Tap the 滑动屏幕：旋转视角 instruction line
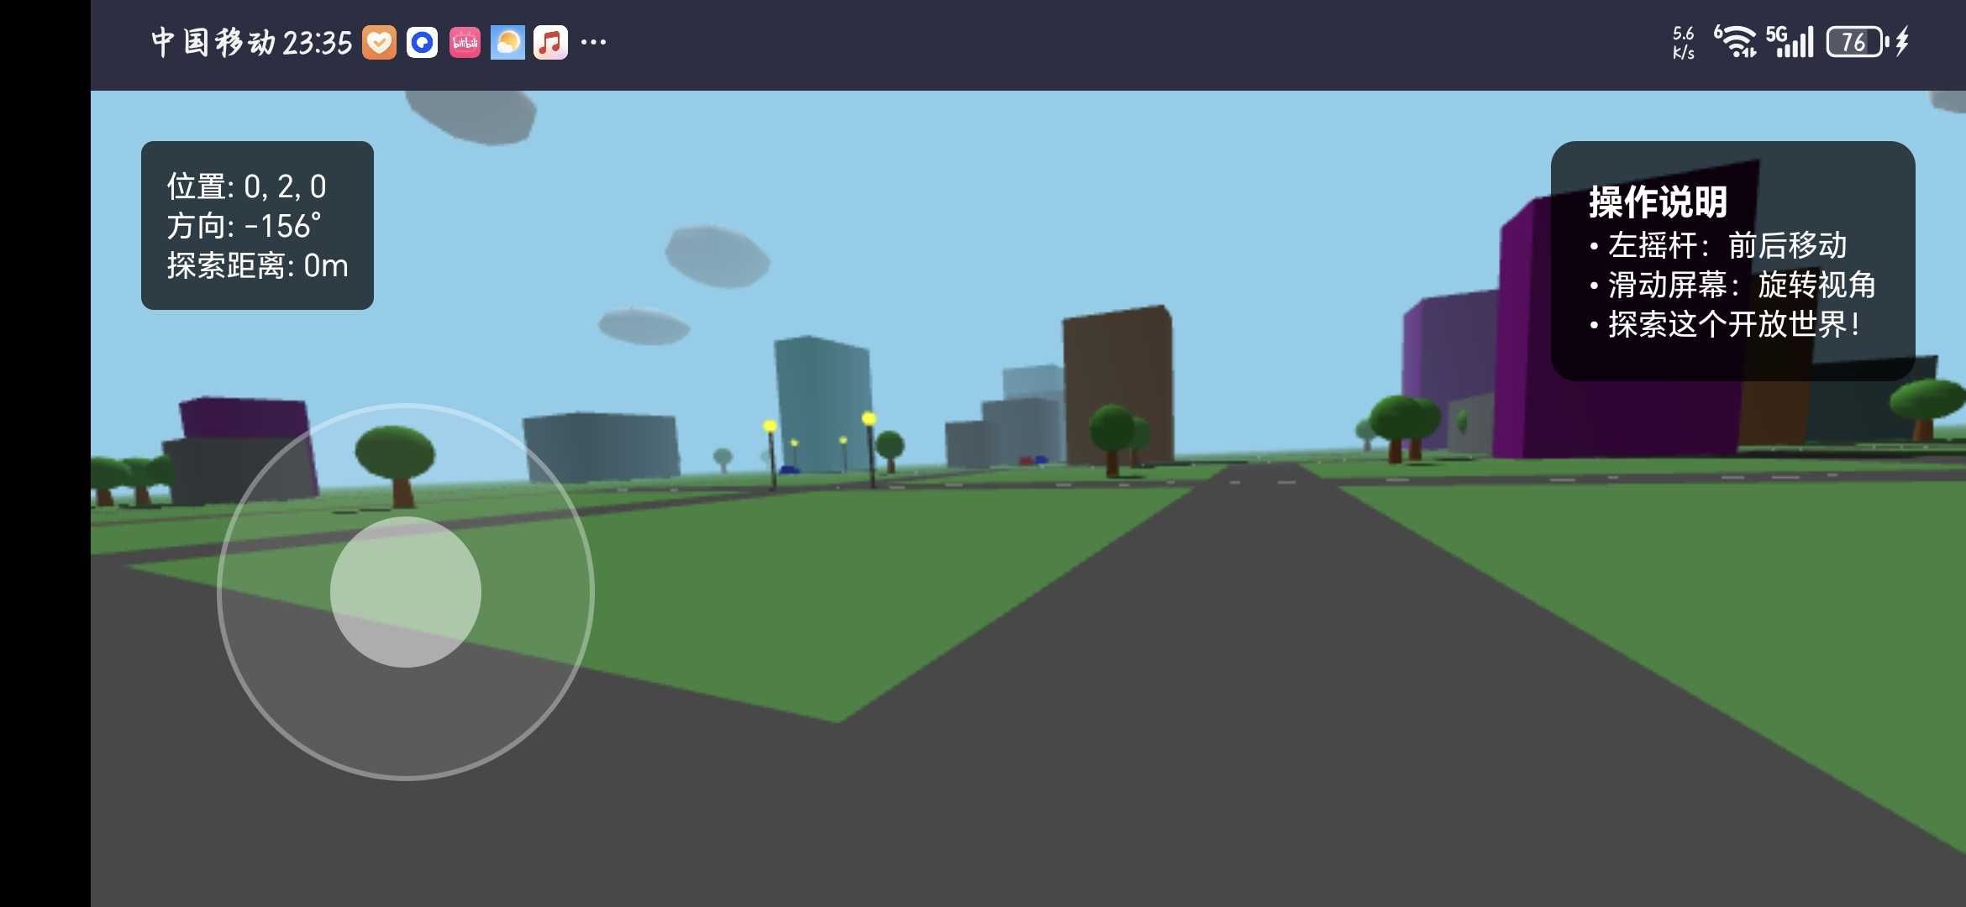Image resolution: width=1966 pixels, height=907 pixels. pos(1732,285)
